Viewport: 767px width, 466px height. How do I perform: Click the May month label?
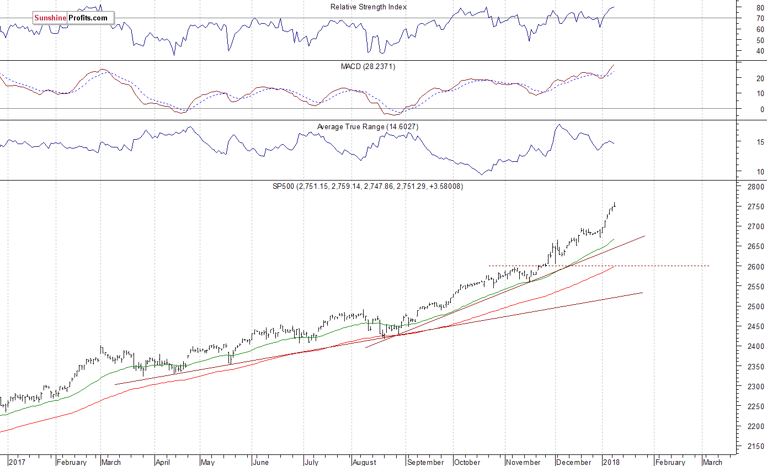tap(207, 462)
